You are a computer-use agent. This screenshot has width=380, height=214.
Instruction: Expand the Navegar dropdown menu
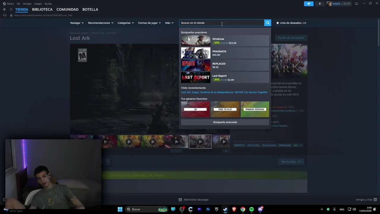click(x=77, y=23)
